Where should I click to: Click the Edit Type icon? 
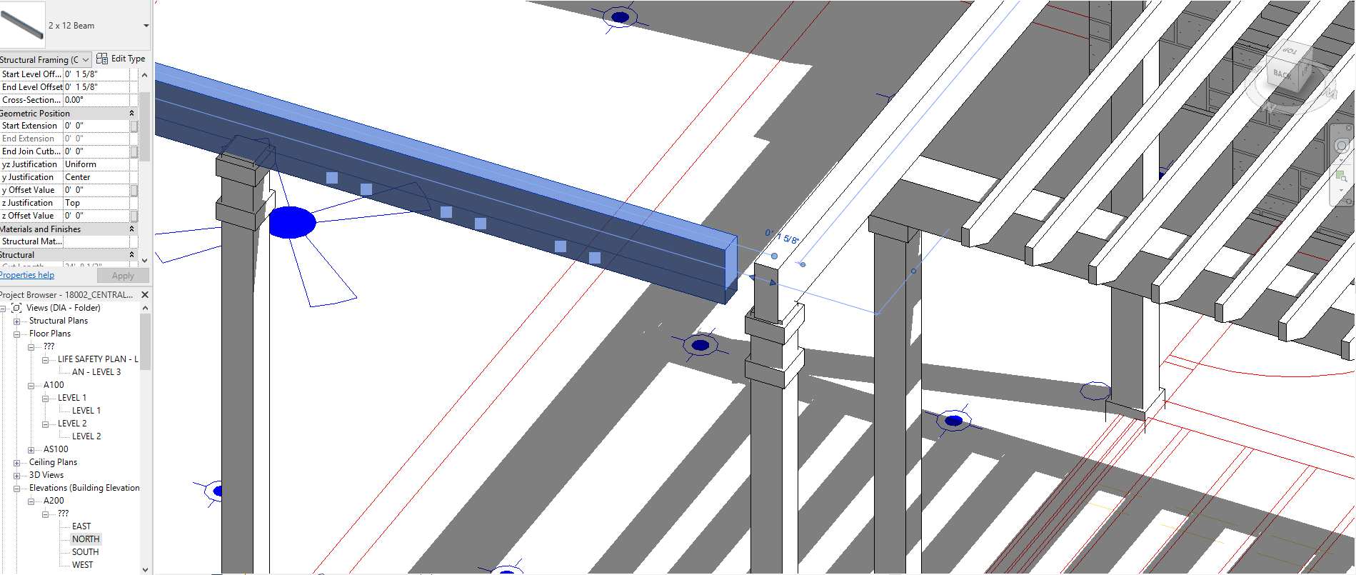(x=102, y=59)
